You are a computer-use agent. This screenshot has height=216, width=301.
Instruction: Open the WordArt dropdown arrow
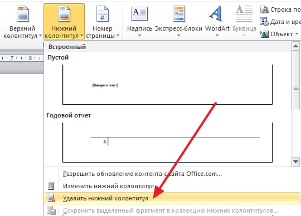[217, 36]
